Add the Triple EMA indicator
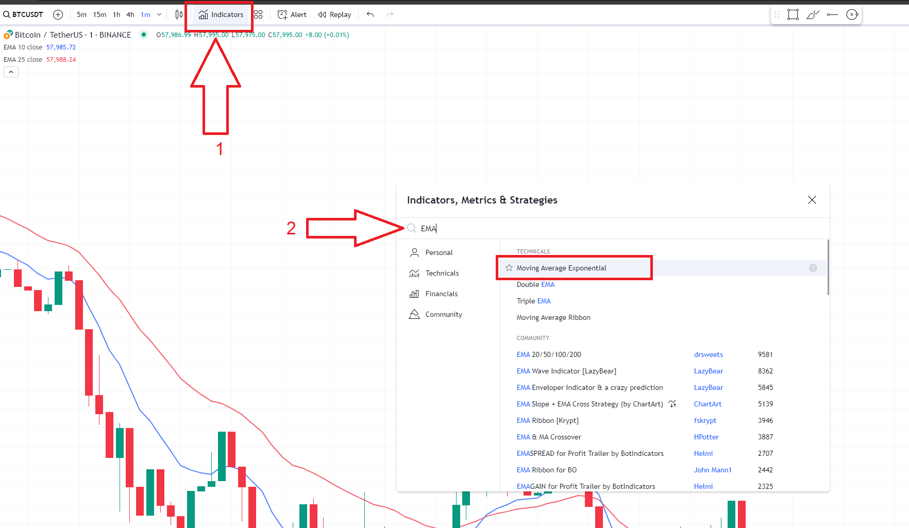 click(x=533, y=301)
